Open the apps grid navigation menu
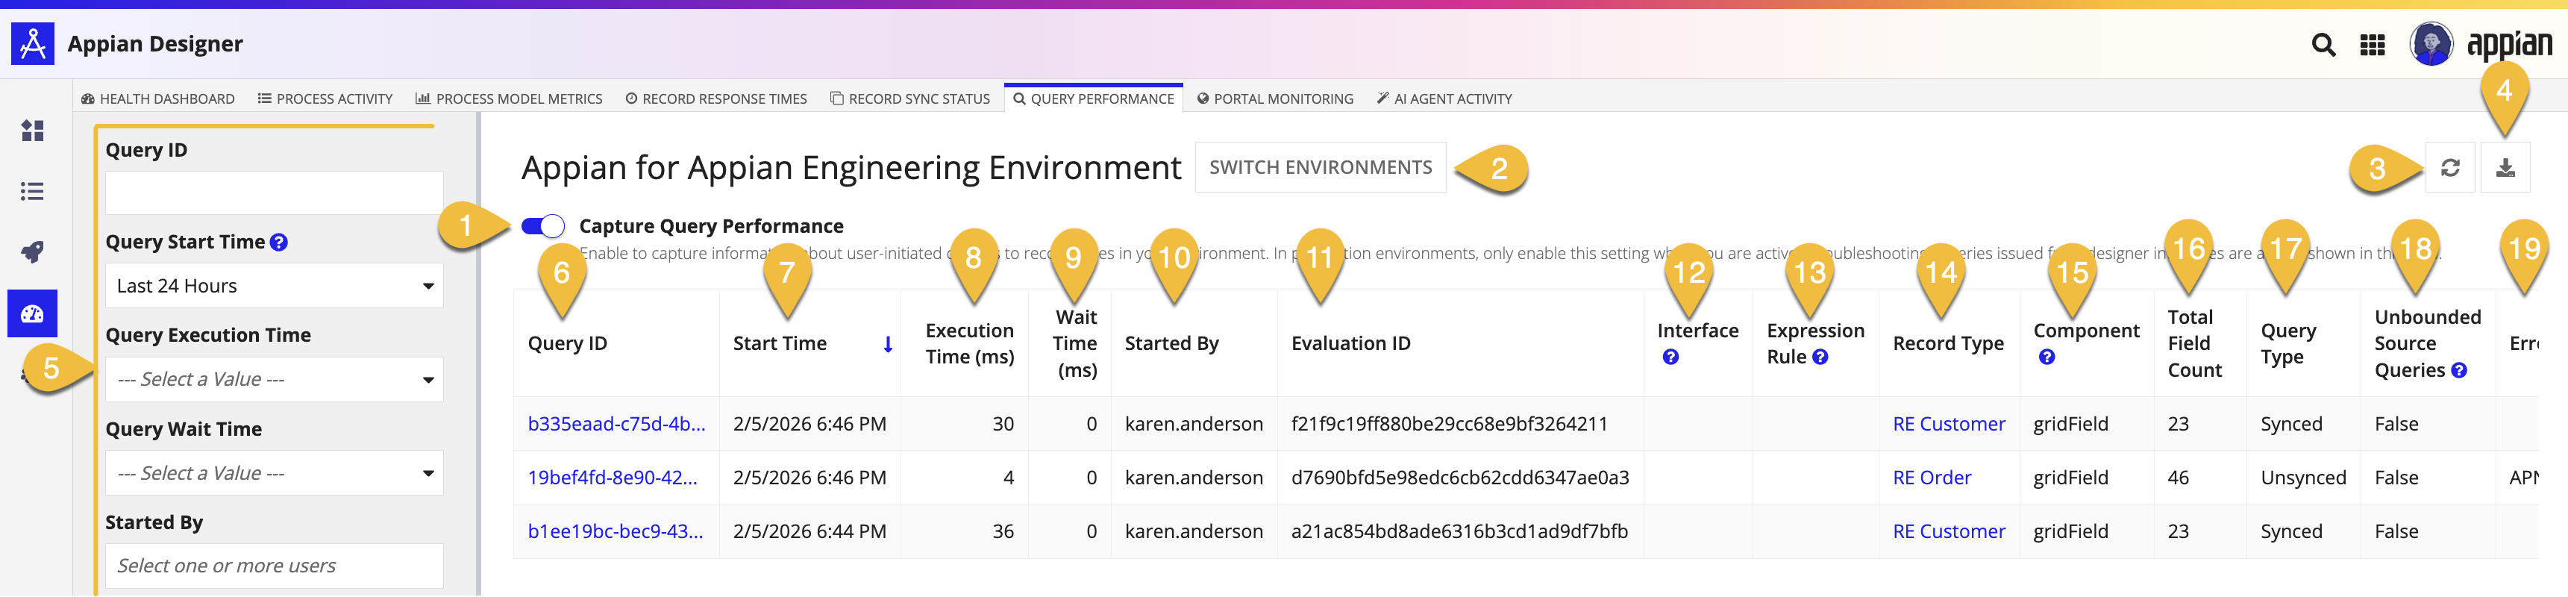Viewport: 2568px width, 597px height. 2373,45
